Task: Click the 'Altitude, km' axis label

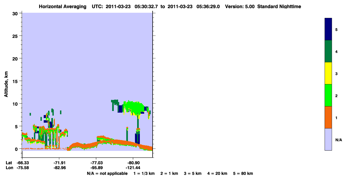Action: pos(6,84)
